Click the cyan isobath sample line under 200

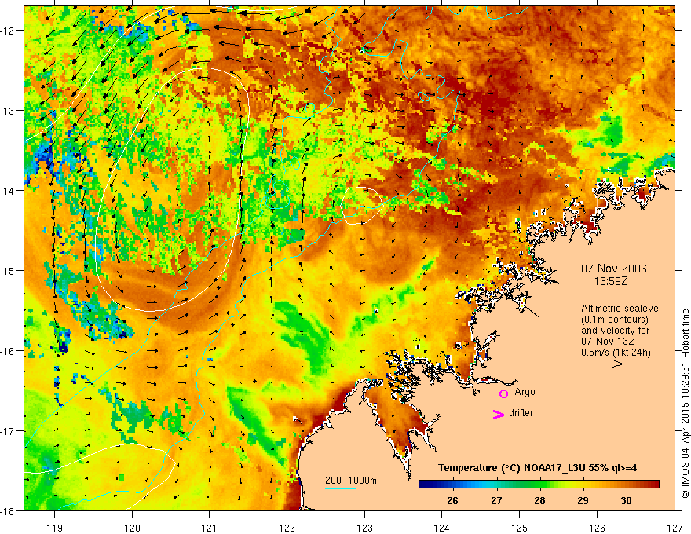pyautogui.click(x=341, y=488)
